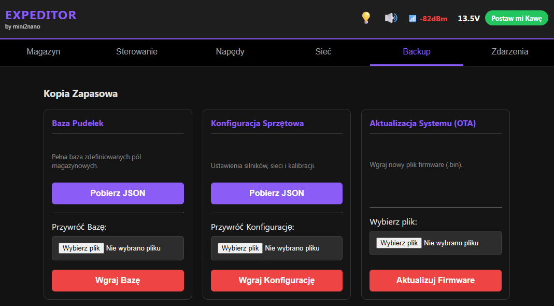The image size is (554, 306).
Task: Mute sound with the speaker icon
Action: coord(391,18)
